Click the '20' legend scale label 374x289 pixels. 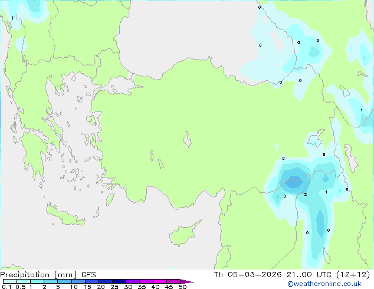[101, 287]
